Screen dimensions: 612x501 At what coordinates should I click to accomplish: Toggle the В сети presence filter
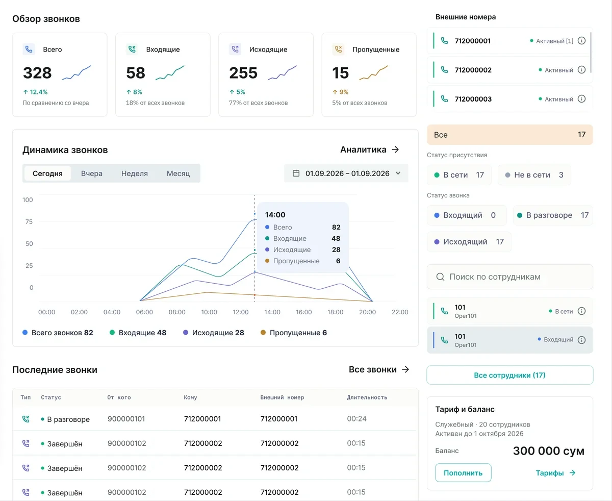tap(459, 175)
